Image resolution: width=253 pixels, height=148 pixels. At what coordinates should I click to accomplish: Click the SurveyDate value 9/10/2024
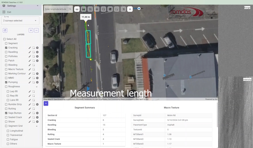coord(177,120)
